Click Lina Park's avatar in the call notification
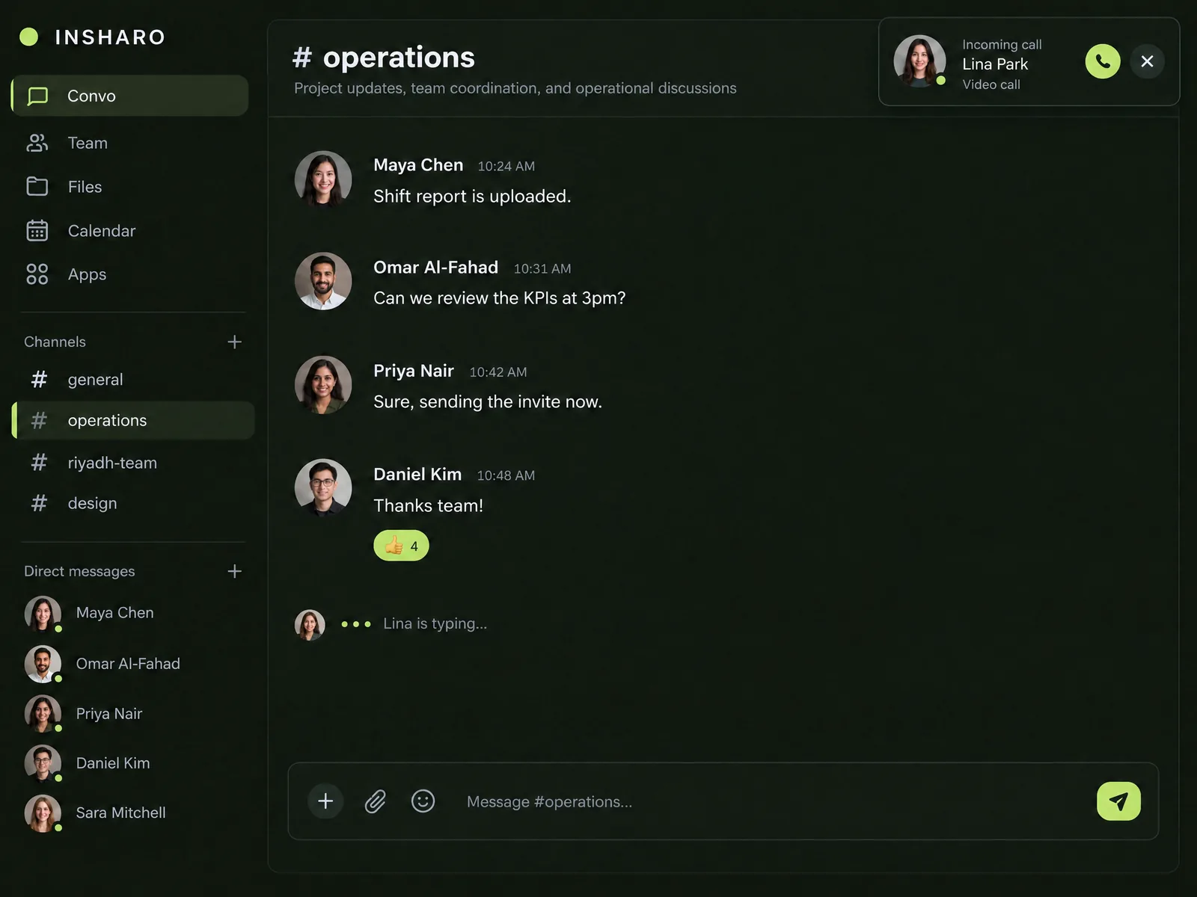 pyautogui.click(x=919, y=61)
